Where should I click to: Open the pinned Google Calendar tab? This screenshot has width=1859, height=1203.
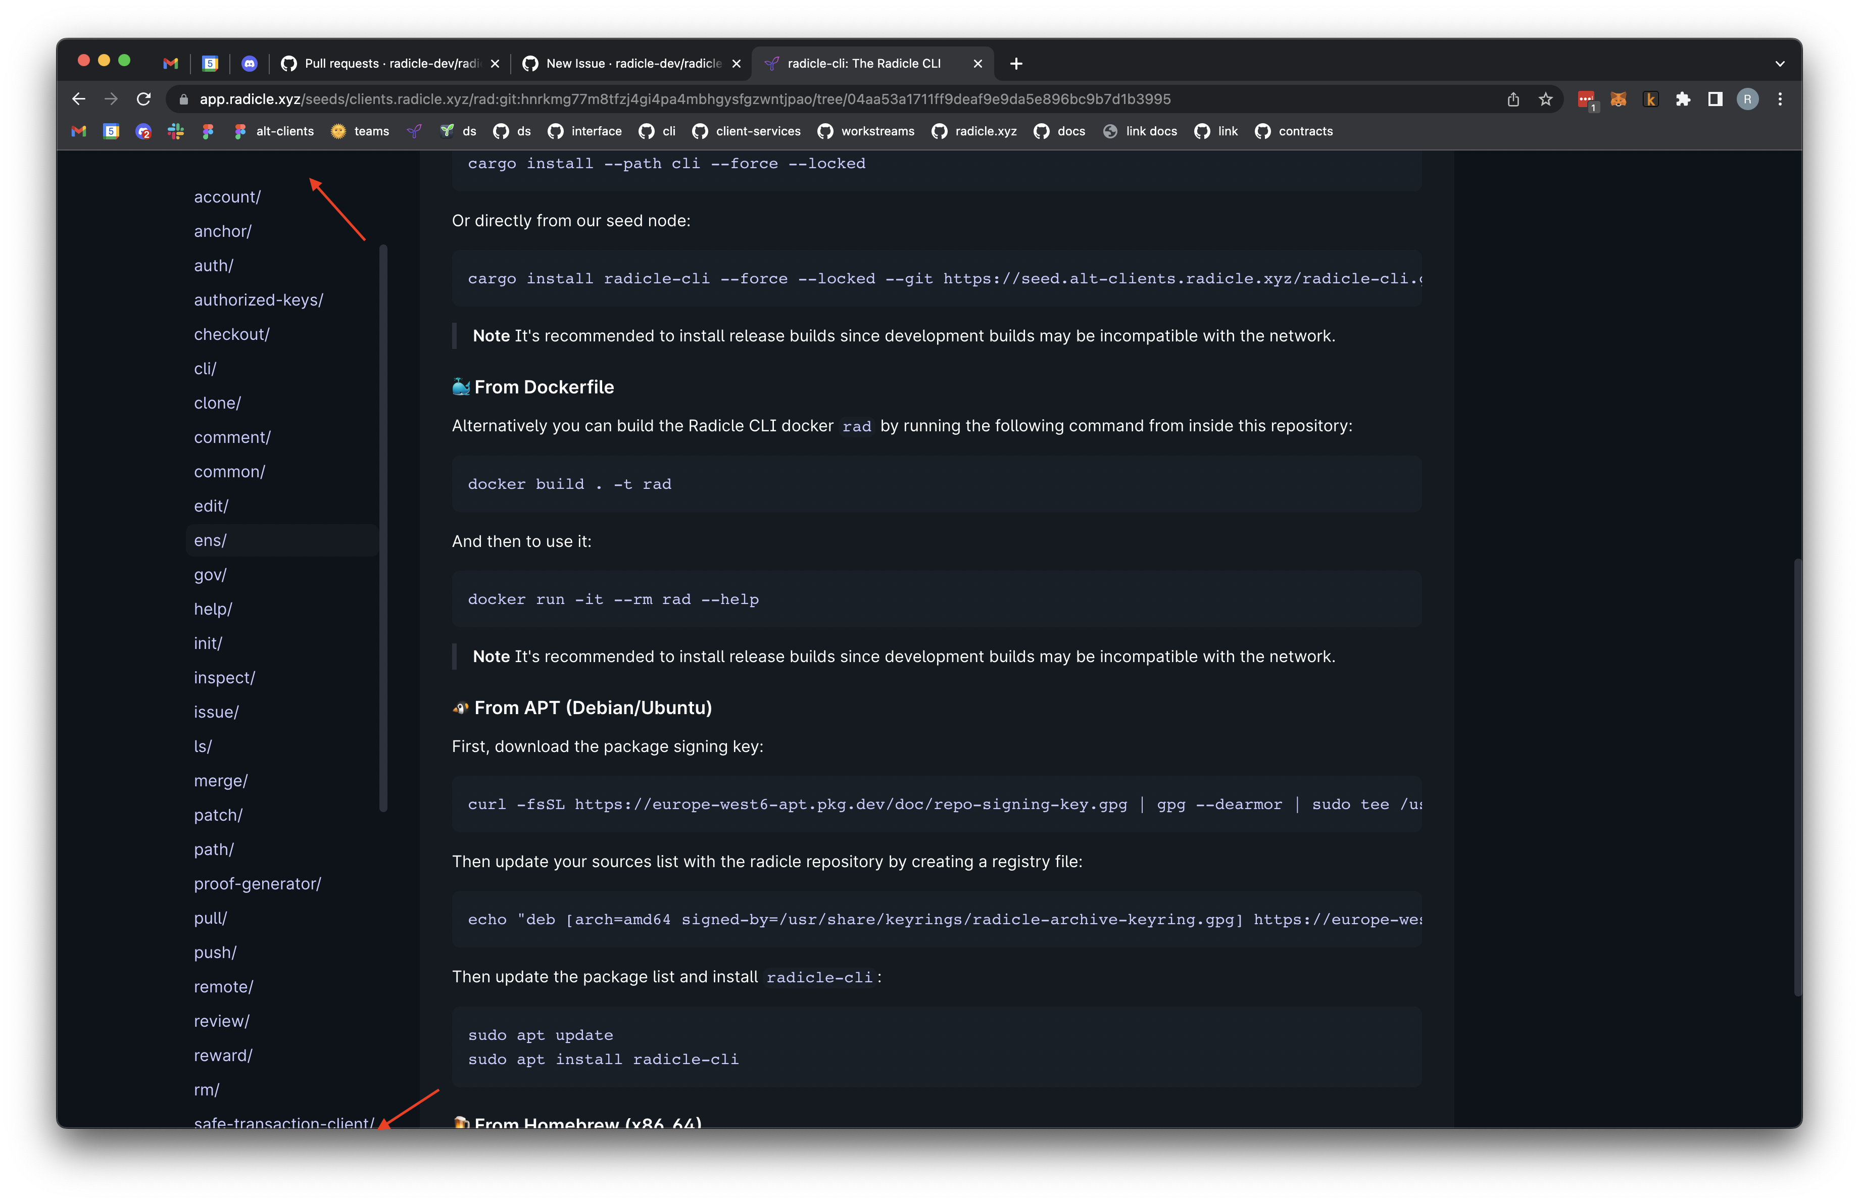pyautogui.click(x=210, y=63)
